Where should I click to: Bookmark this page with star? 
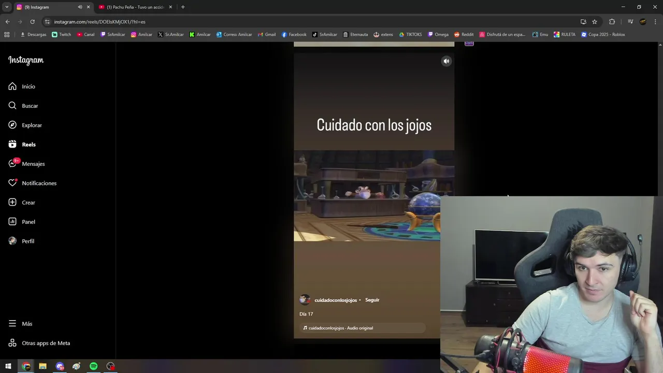(x=595, y=22)
